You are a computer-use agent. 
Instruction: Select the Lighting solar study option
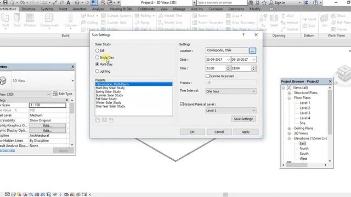97,71
